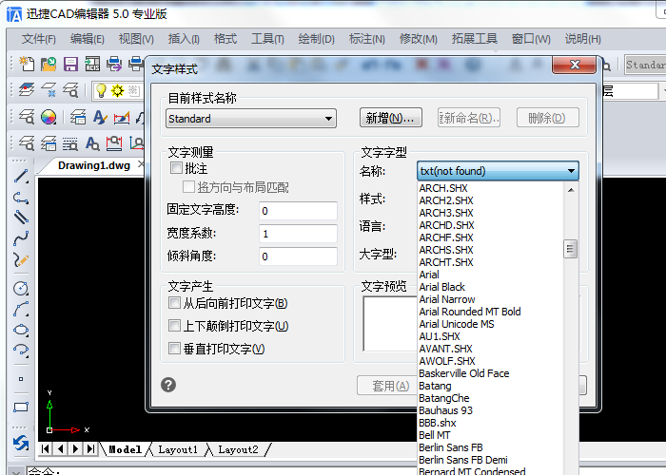Select the Ellipse tool
Image resolution: width=666 pixels, height=475 pixels.
point(21,330)
